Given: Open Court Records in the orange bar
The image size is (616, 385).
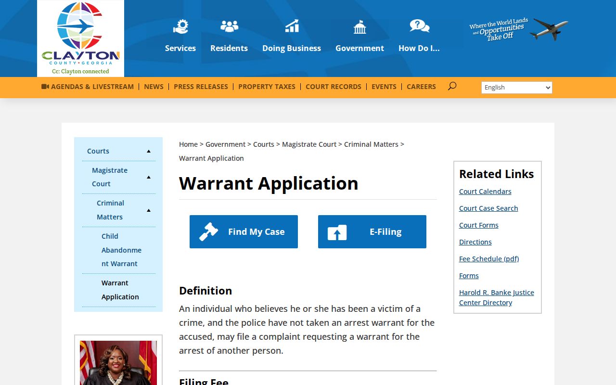Looking at the screenshot, I should 334,87.
